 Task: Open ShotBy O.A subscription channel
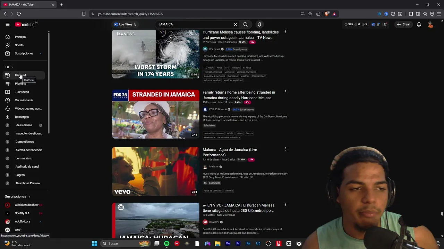24,213
